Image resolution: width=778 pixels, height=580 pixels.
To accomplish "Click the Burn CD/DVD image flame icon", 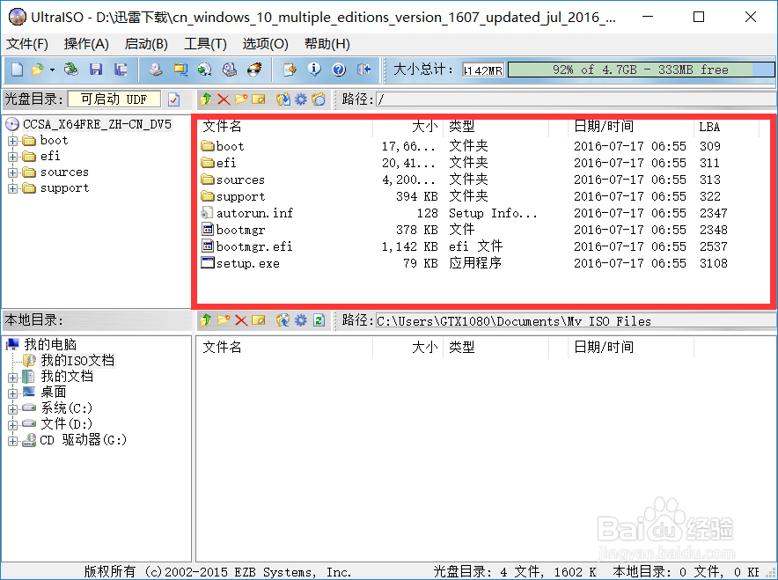I will tap(254, 70).
